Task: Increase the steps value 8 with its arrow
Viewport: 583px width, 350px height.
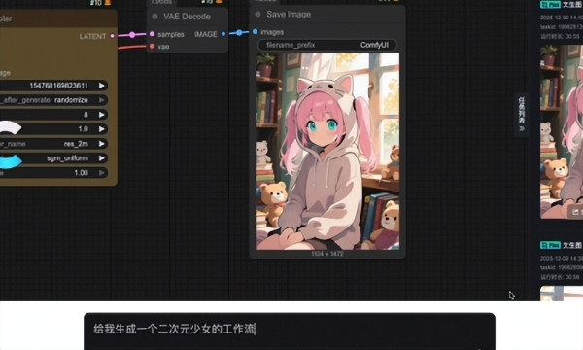Action: coord(101,115)
